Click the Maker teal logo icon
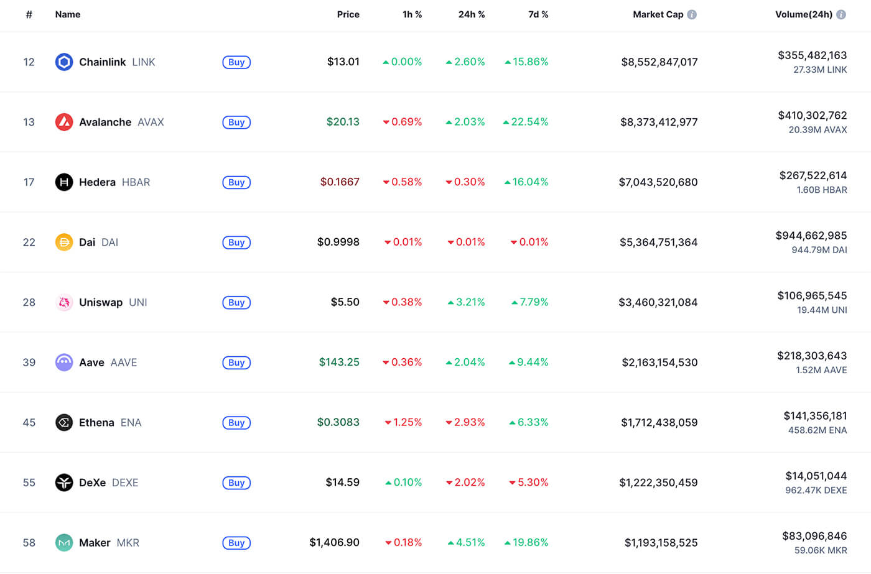The width and height of the screenshot is (871, 574). (x=64, y=543)
